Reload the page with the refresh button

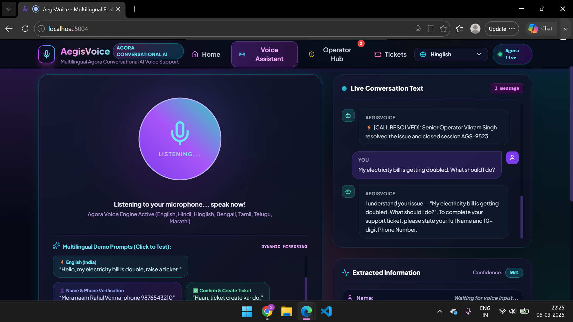(x=25, y=29)
